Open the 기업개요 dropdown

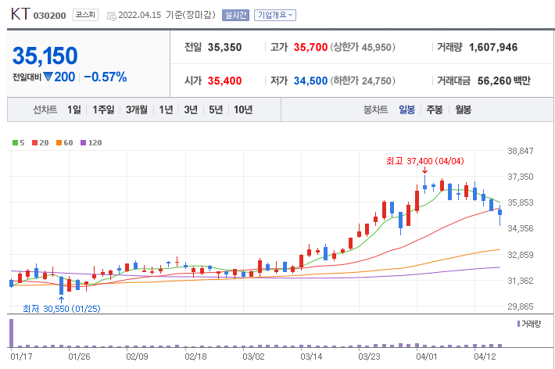pos(274,15)
